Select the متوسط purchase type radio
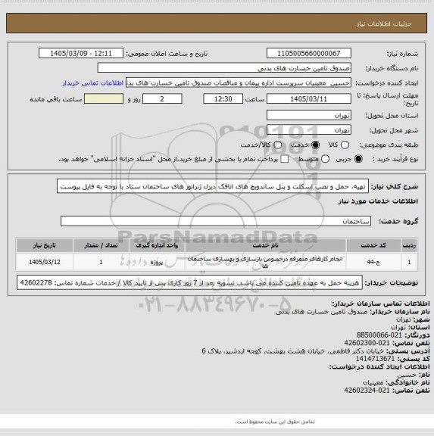 tap(325, 159)
